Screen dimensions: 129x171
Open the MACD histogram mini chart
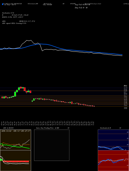(x=15, y=161)
